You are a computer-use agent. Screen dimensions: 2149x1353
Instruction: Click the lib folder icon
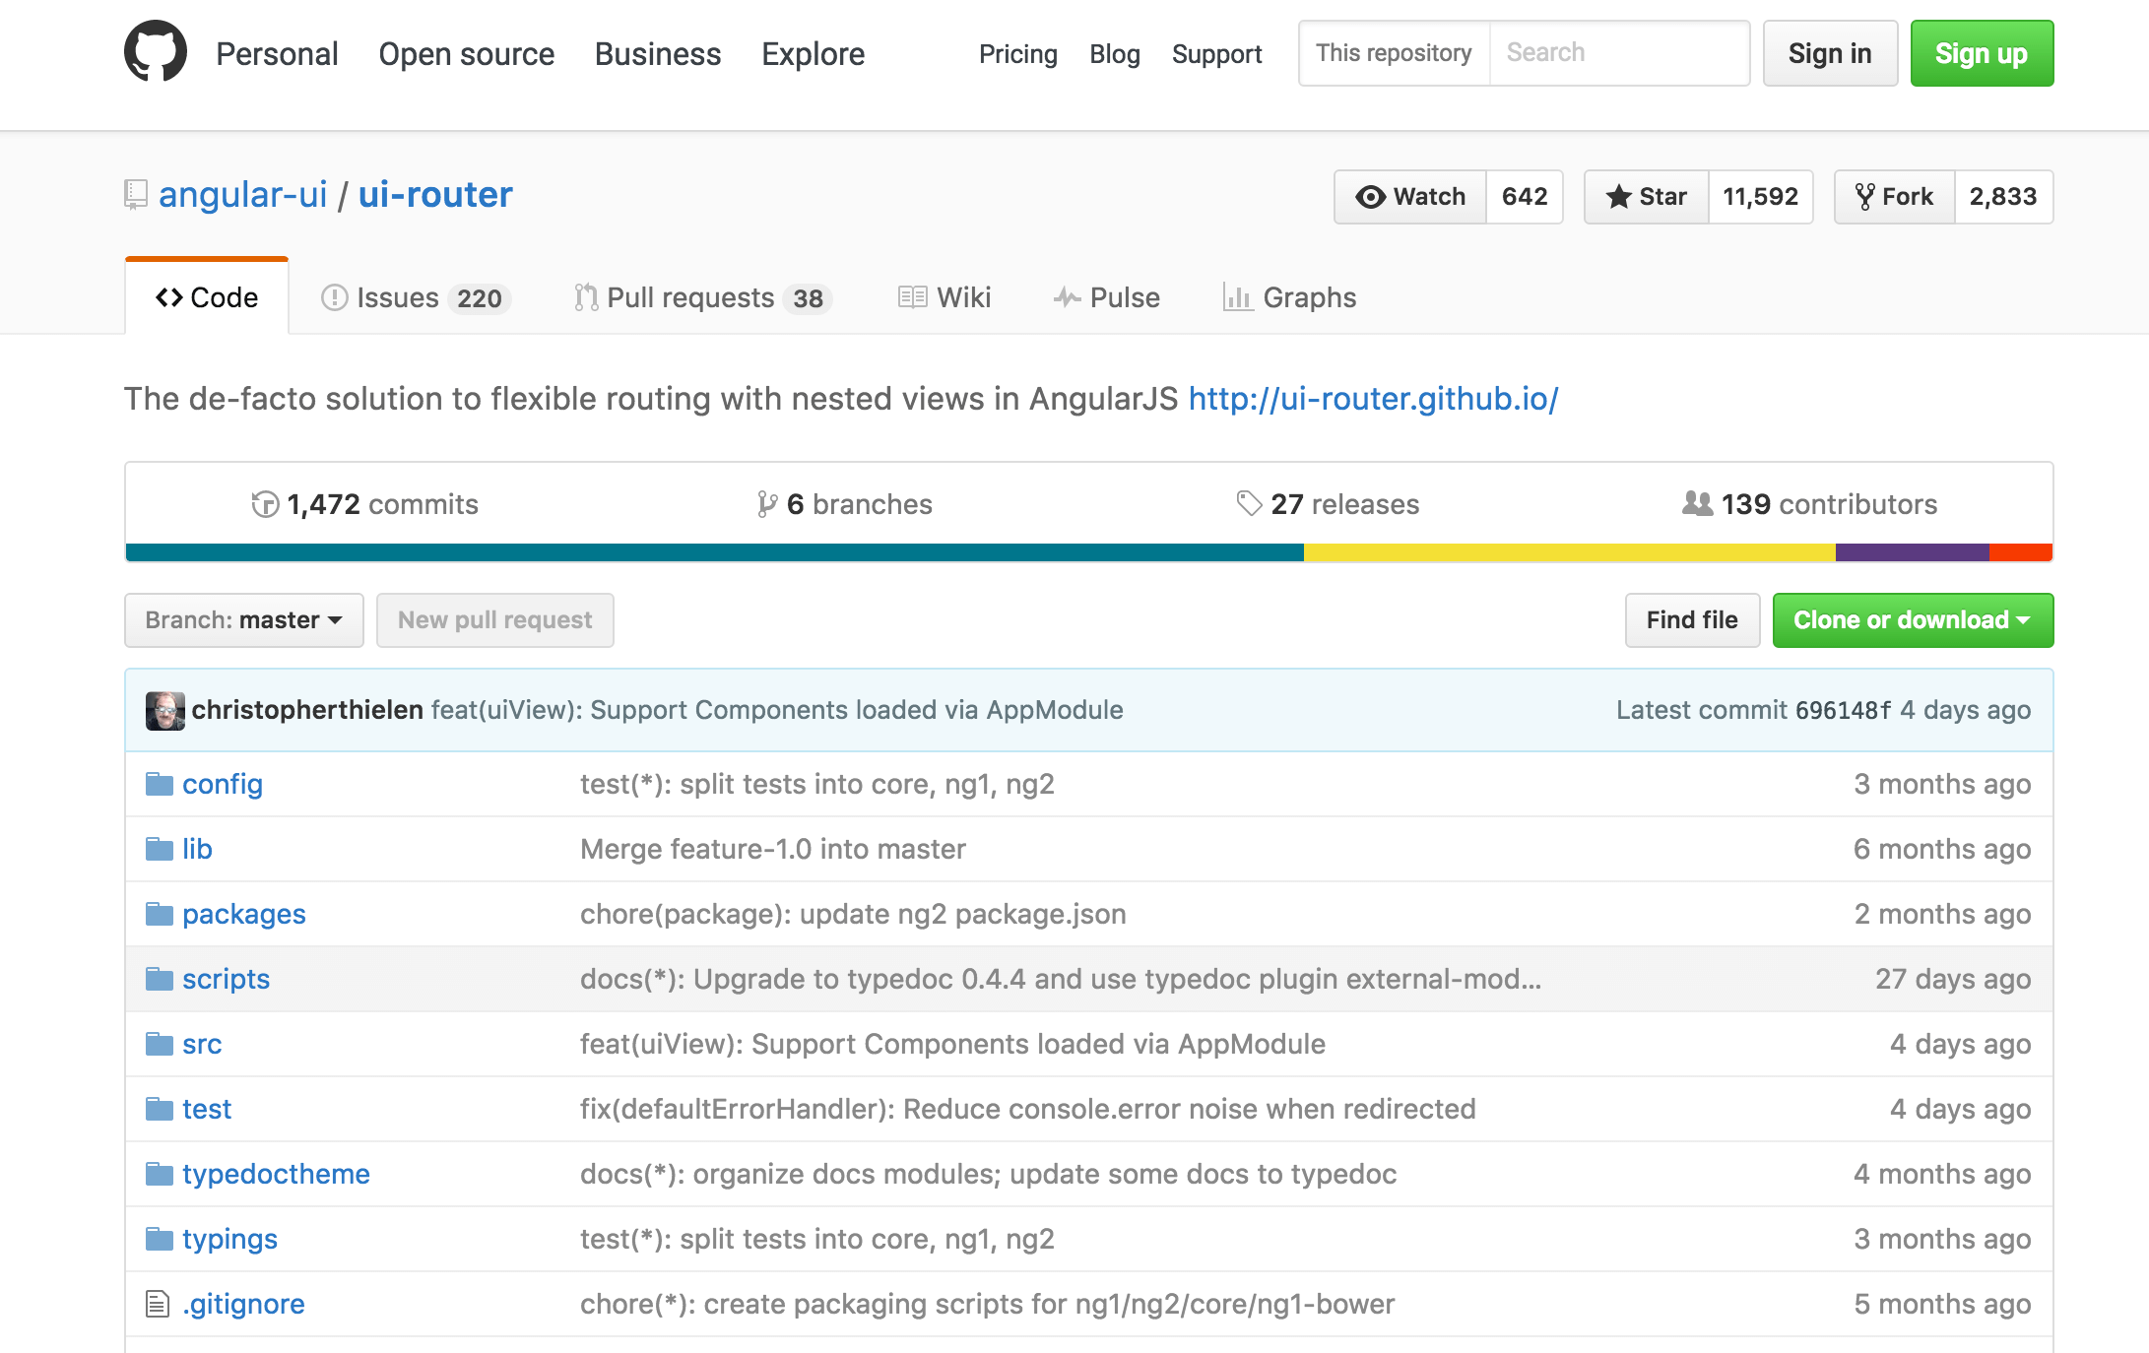point(160,849)
